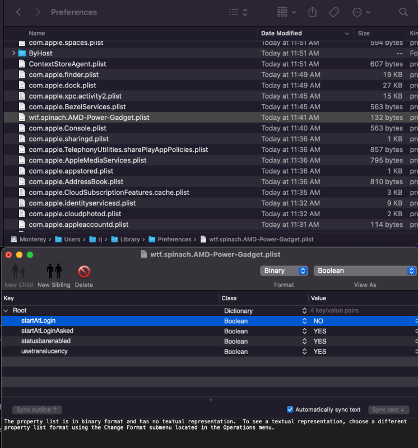The height and width of the screenshot is (448, 418).
Task: Select the usetranslucency key
Action: click(x=44, y=352)
